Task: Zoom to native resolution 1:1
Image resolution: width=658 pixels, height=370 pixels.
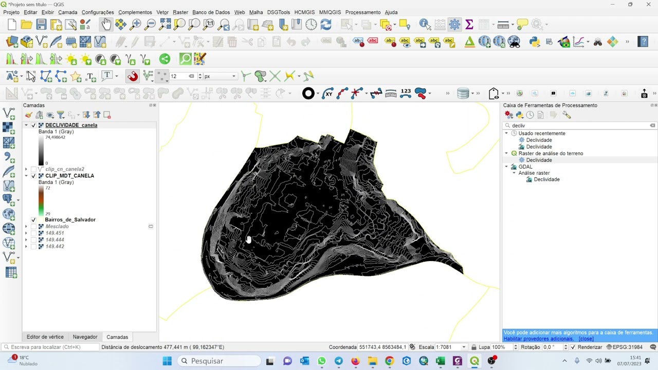Action: (x=209, y=24)
